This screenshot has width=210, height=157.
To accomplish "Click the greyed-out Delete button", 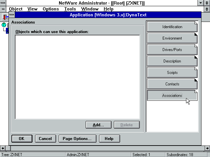I will coord(127,125).
